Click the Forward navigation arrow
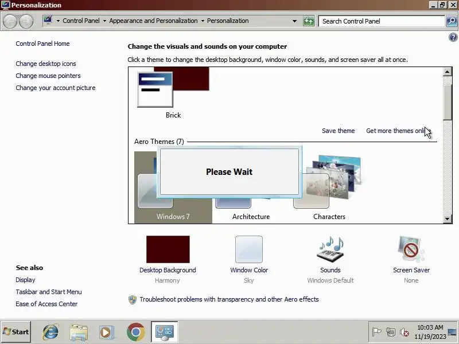The width and height of the screenshot is (459, 344). 26,21
